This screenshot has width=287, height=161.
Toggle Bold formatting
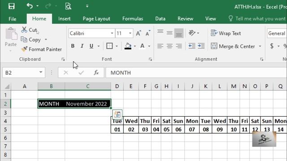coord(73,46)
